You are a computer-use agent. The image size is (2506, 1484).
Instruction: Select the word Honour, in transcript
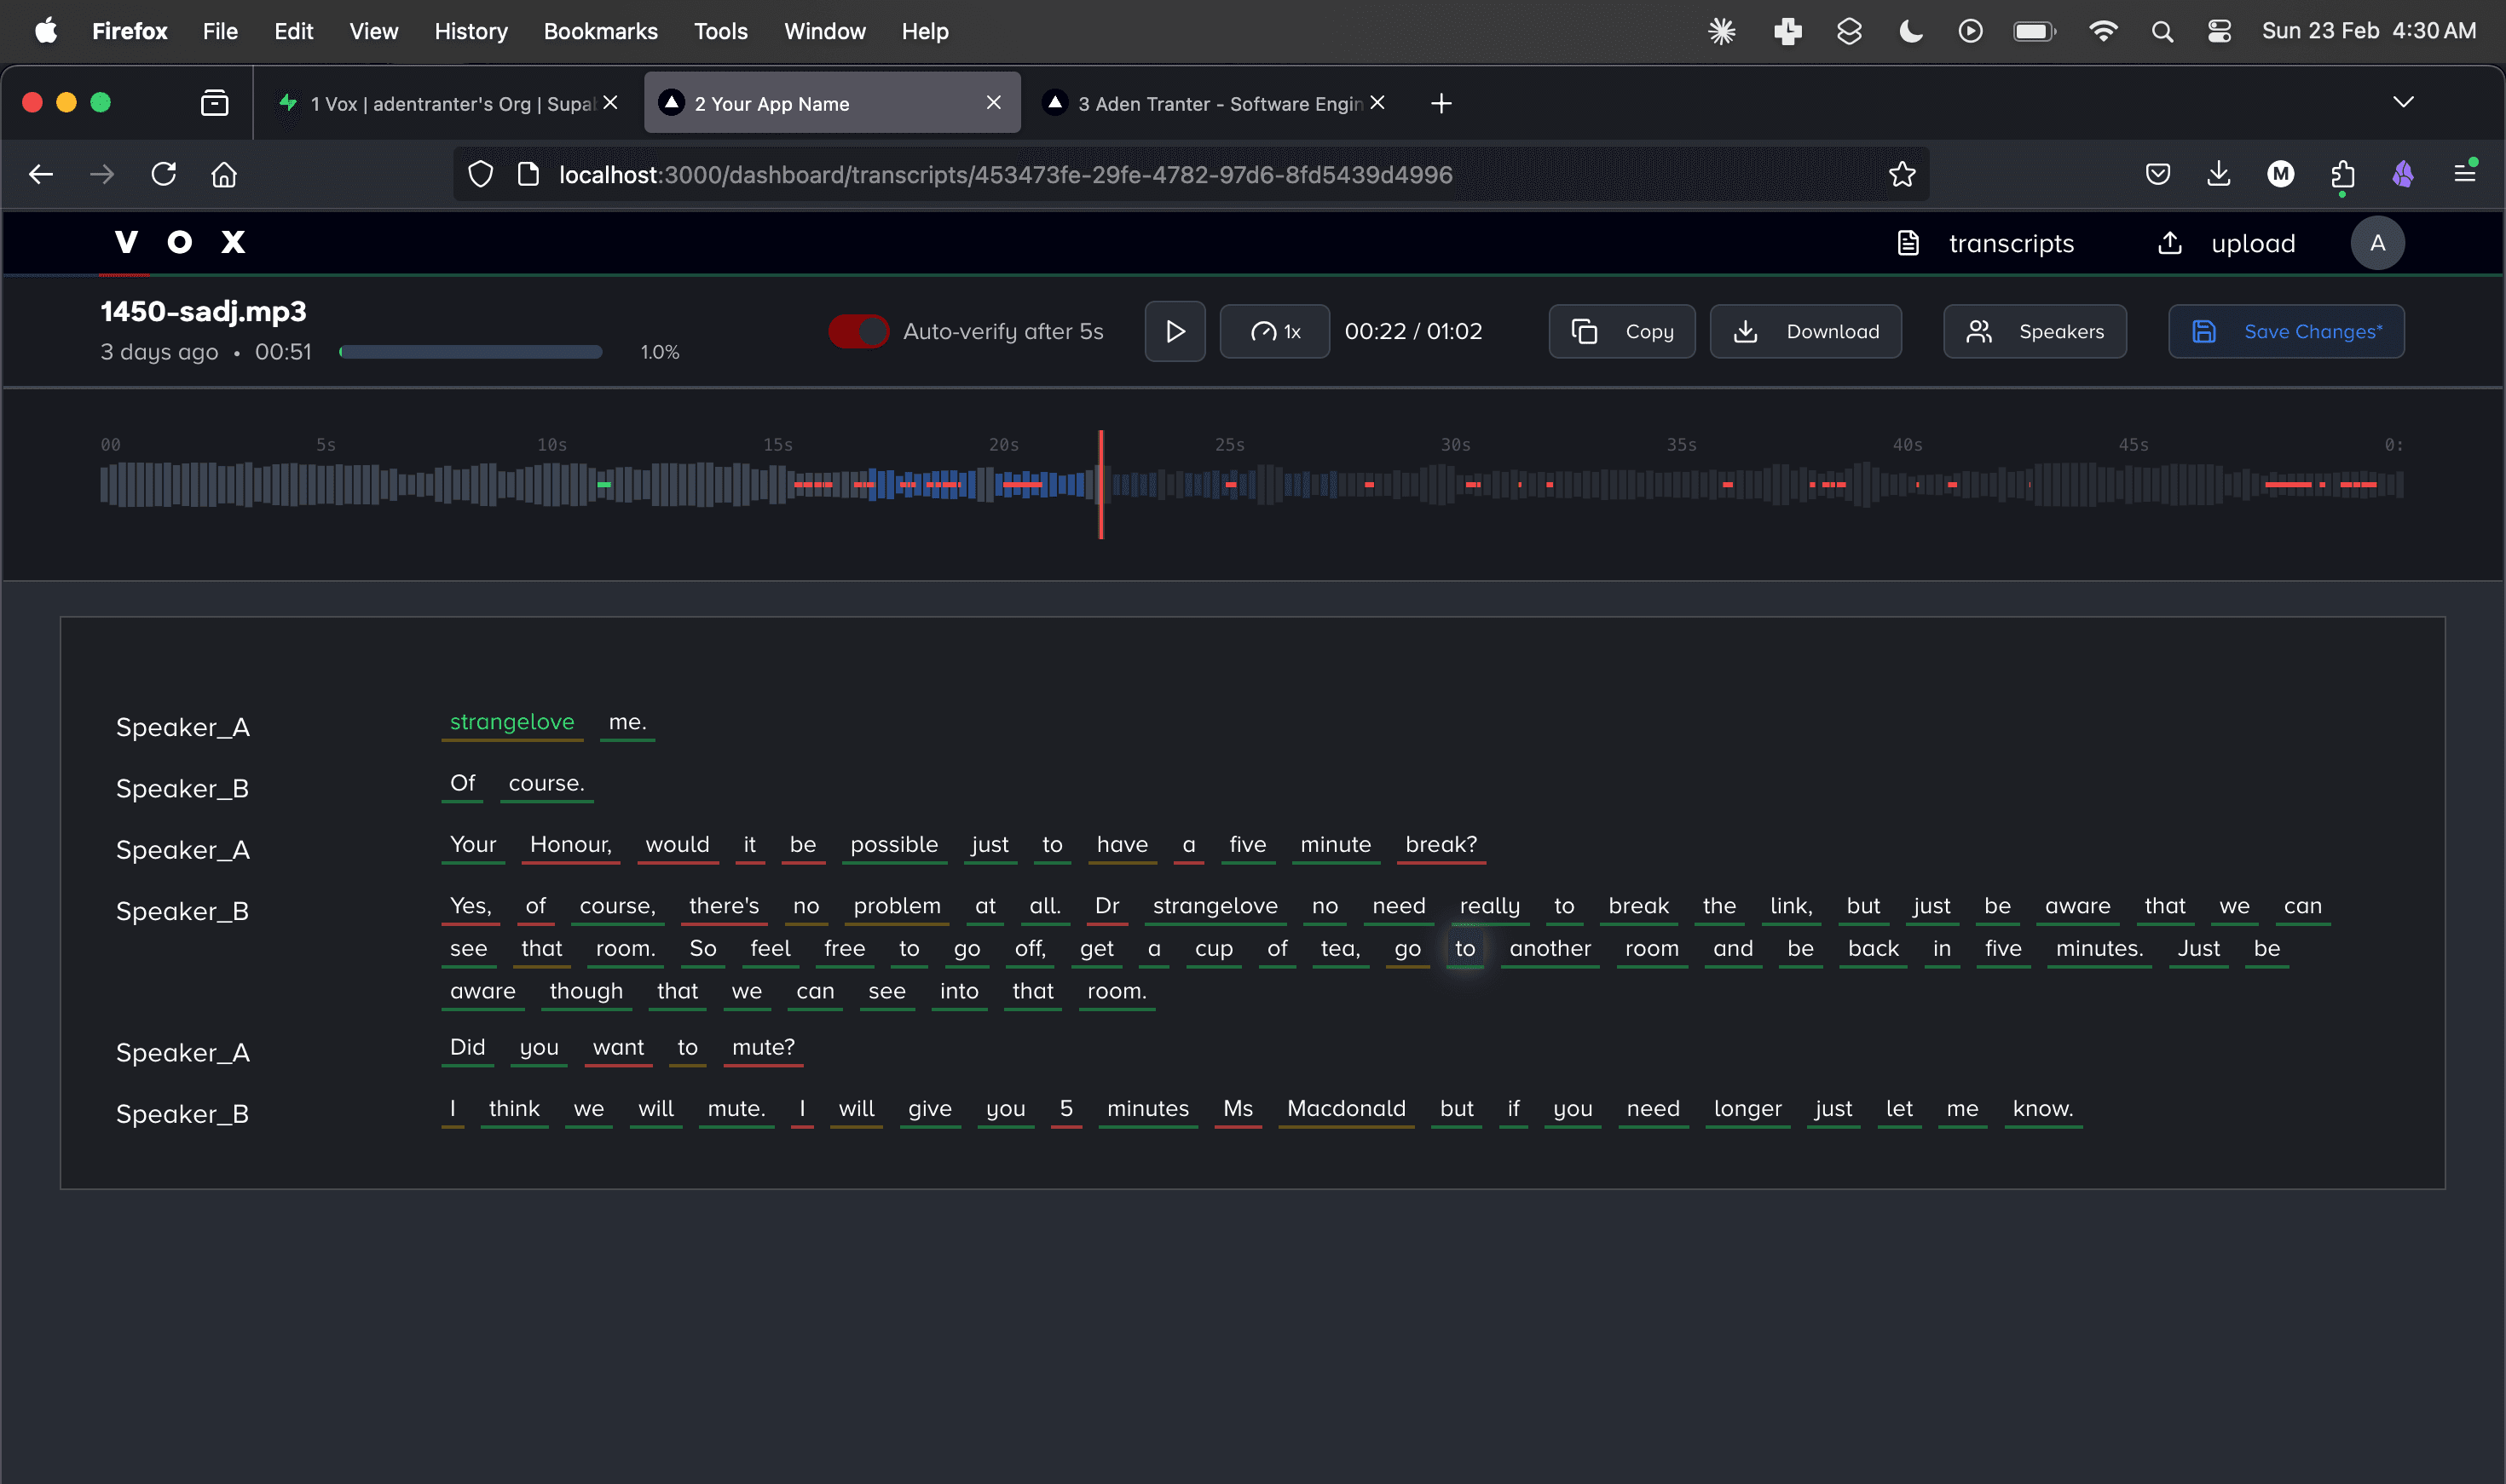(x=570, y=845)
